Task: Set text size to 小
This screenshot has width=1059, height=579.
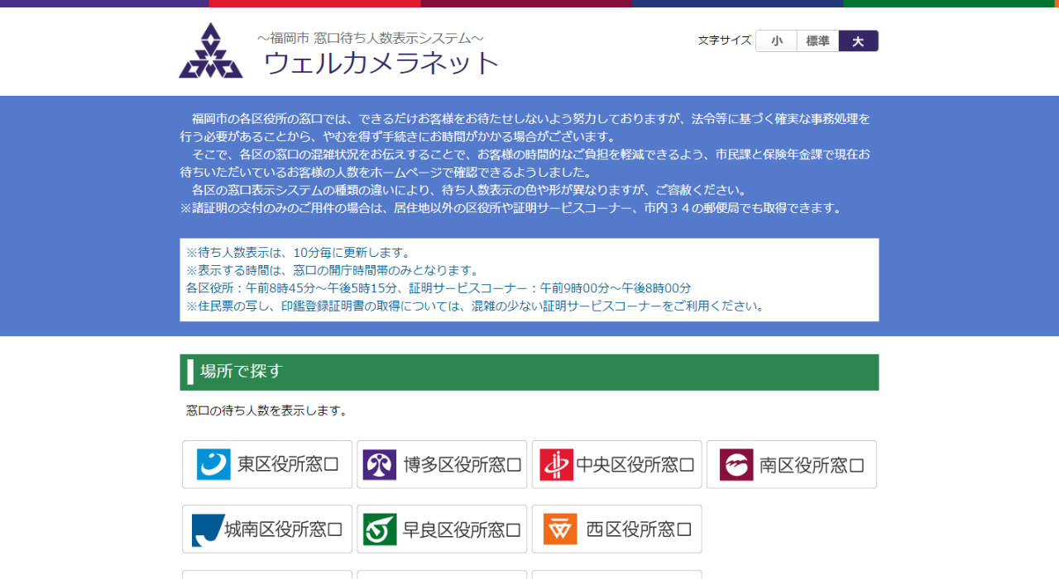Action: [776, 41]
